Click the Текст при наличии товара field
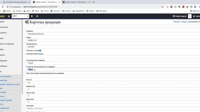Viewport: 200px width, 112px height. click(113, 76)
